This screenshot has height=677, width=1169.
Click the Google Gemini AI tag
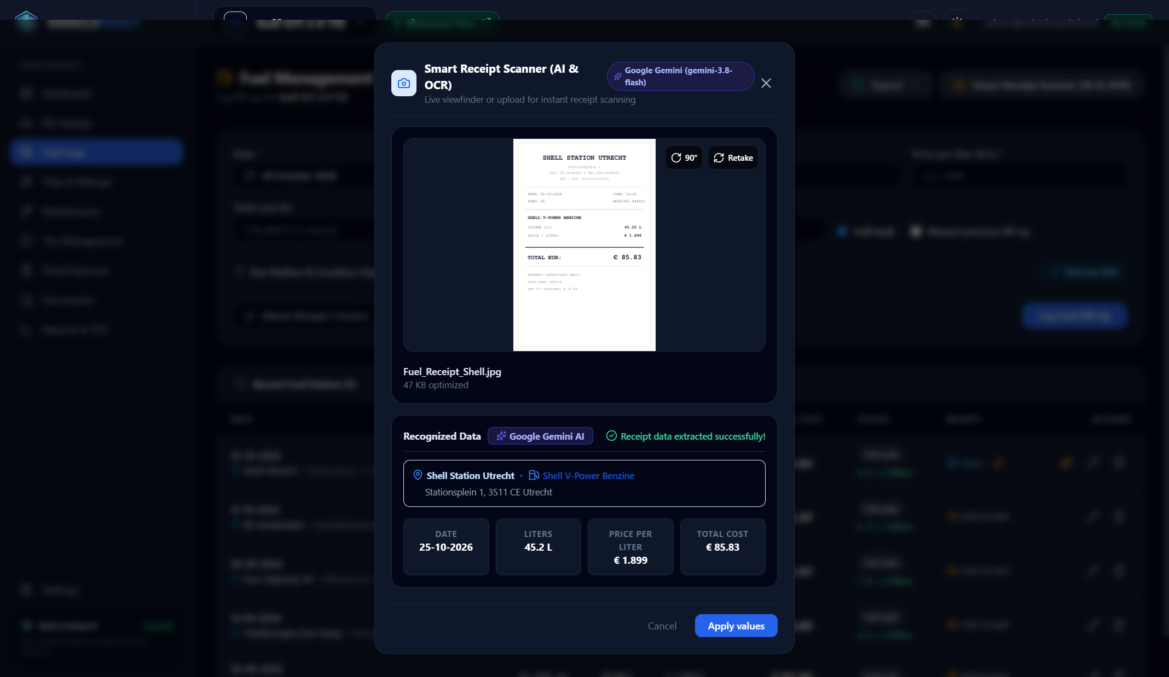(540, 436)
